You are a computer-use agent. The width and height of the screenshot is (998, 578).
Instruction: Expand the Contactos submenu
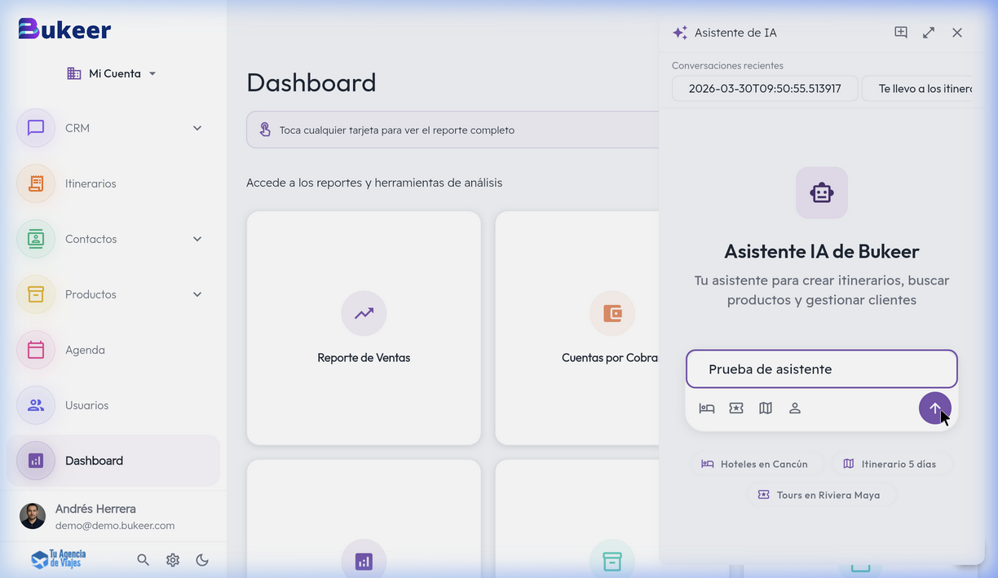[197, 239]
